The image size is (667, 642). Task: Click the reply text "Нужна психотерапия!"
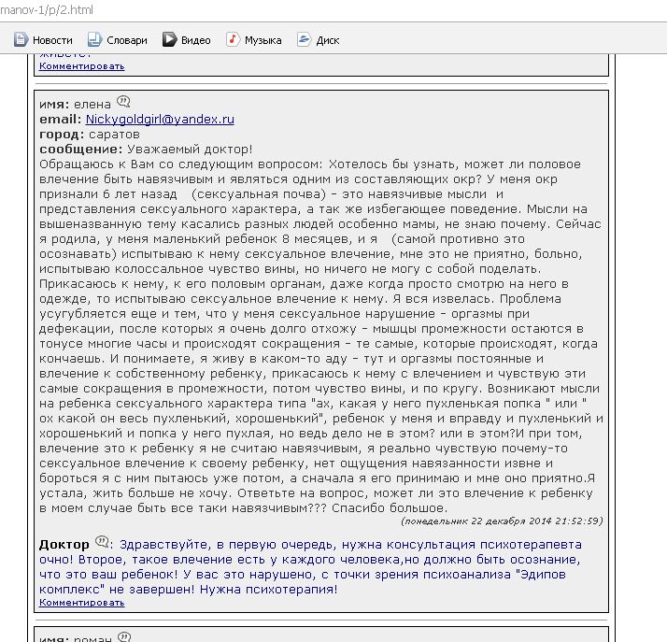coord(268,590)
